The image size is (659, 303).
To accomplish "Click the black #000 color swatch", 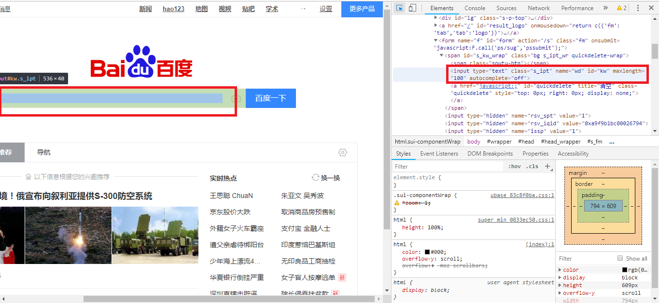I will pos(427,252).
